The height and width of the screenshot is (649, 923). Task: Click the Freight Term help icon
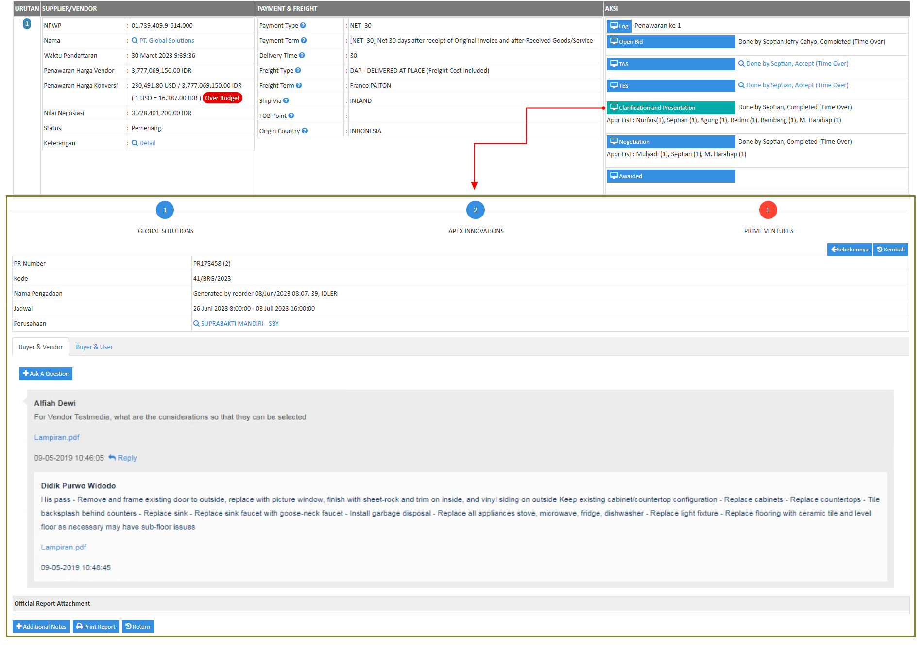[300, 85]
